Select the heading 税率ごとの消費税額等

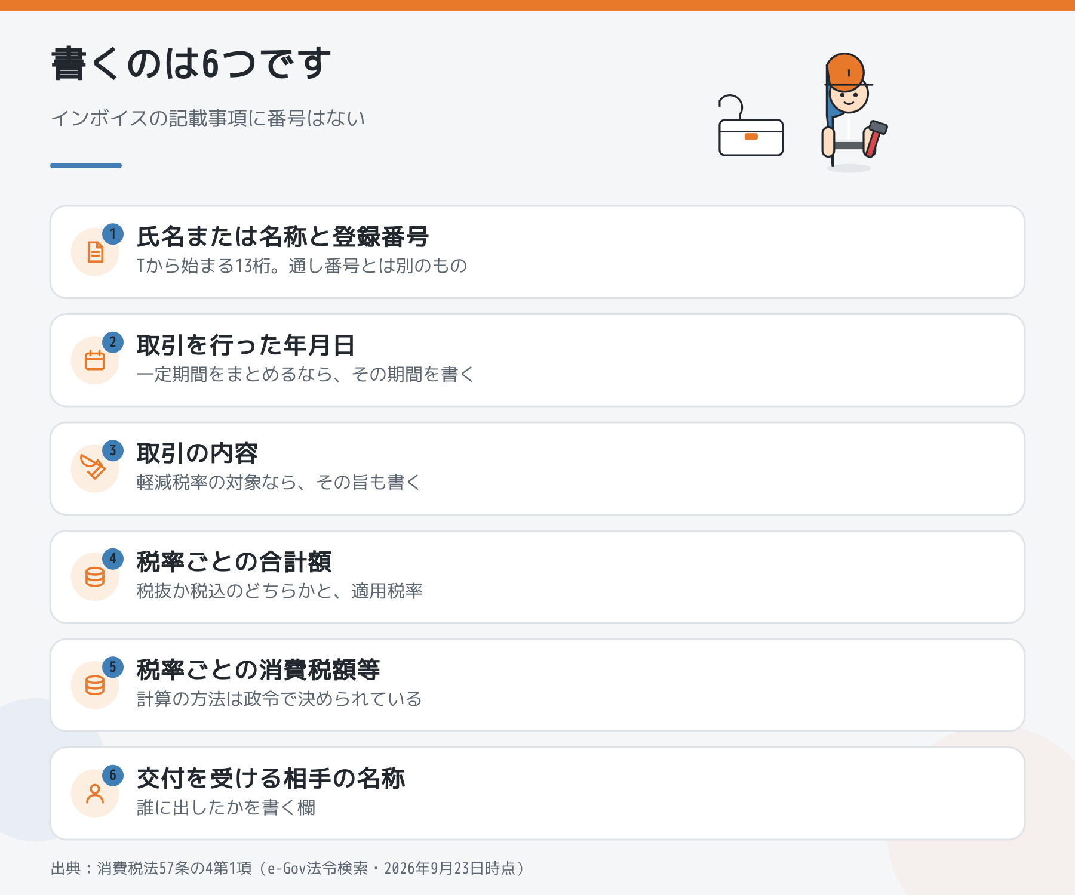point(259,670)
